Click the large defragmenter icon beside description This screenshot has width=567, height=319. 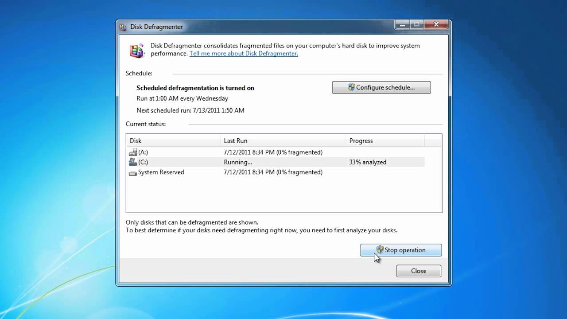click(x=137, y=51)
